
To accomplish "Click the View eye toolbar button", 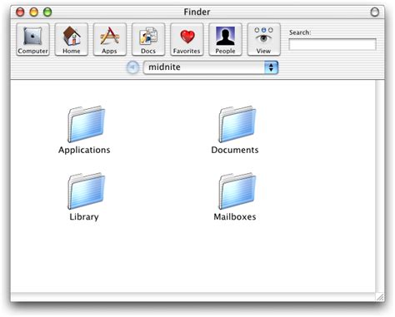I will click(263, 39).
